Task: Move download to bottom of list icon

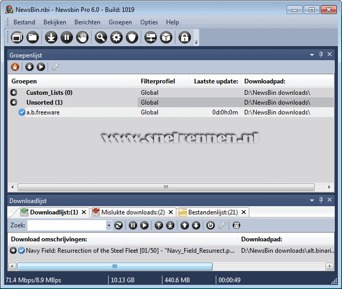Action: (170, 225)
